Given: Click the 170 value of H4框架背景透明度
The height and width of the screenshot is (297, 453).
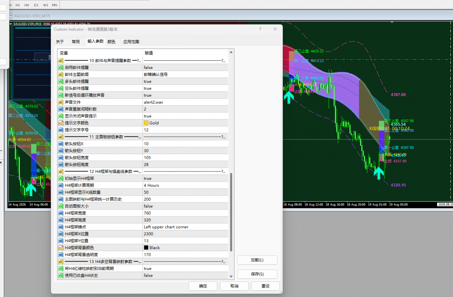Looking at the screenshot, I should [147, 255].
